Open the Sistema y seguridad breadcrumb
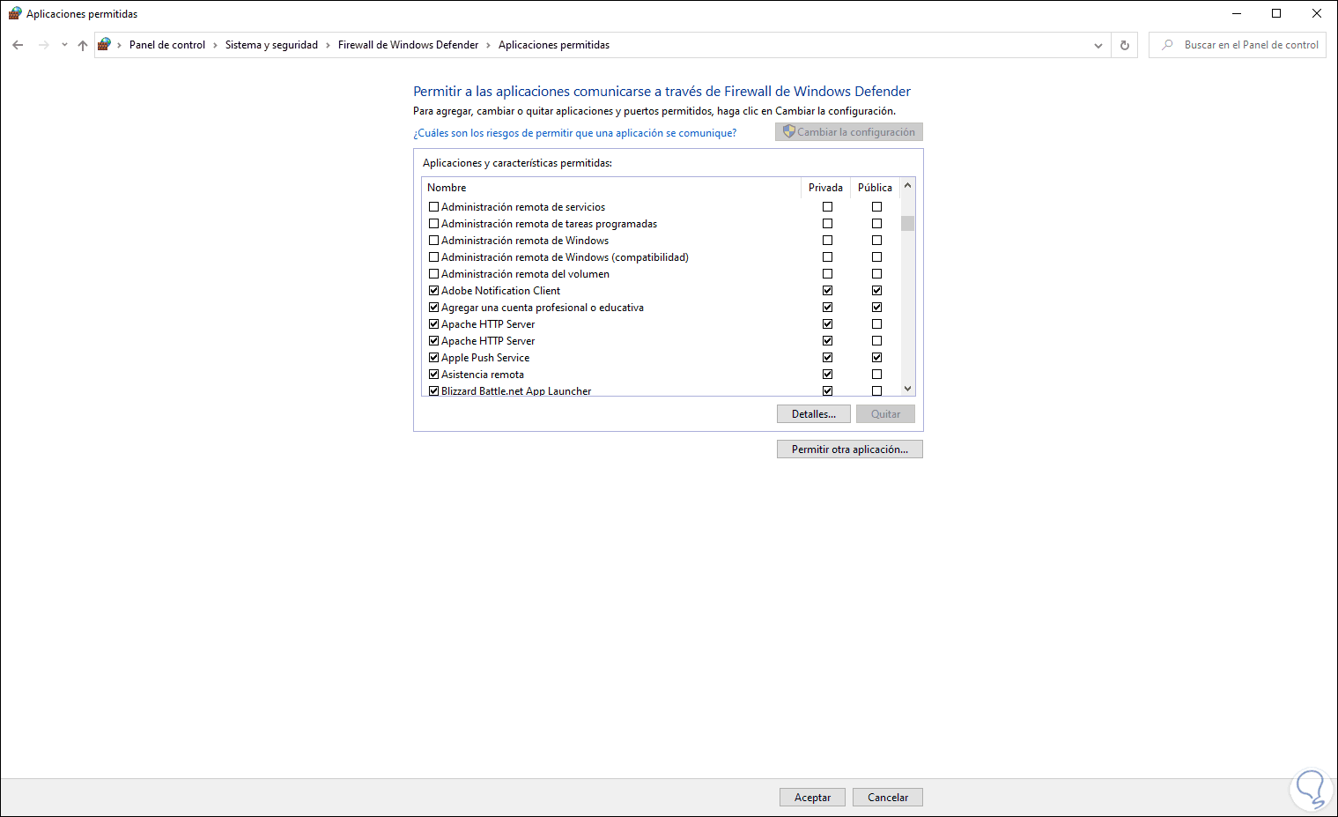The height and width of the screenshot is (817, 1338). click(x=271, y=45)
